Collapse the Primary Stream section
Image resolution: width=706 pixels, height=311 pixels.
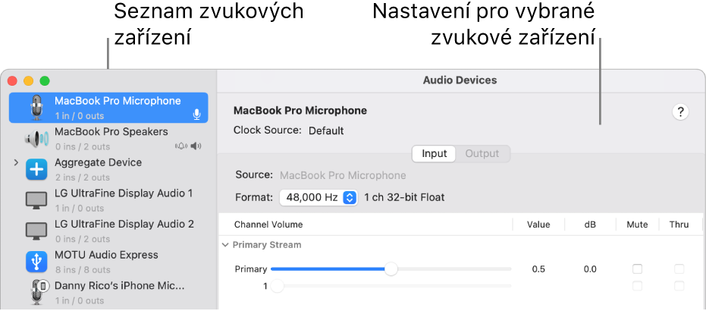pyautogui.click(x=225, y=245)
